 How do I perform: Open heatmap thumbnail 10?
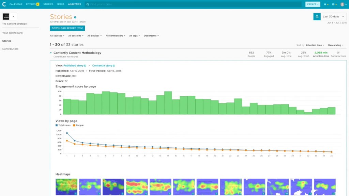click(x=278, y=187)
